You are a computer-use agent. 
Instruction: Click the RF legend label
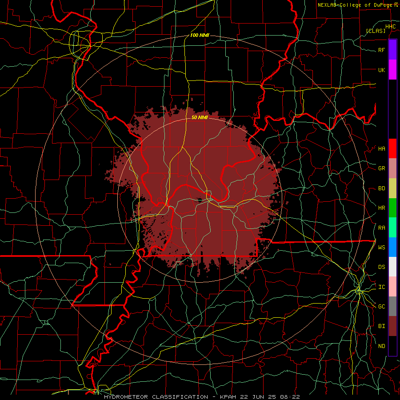(x=381, y=50)
